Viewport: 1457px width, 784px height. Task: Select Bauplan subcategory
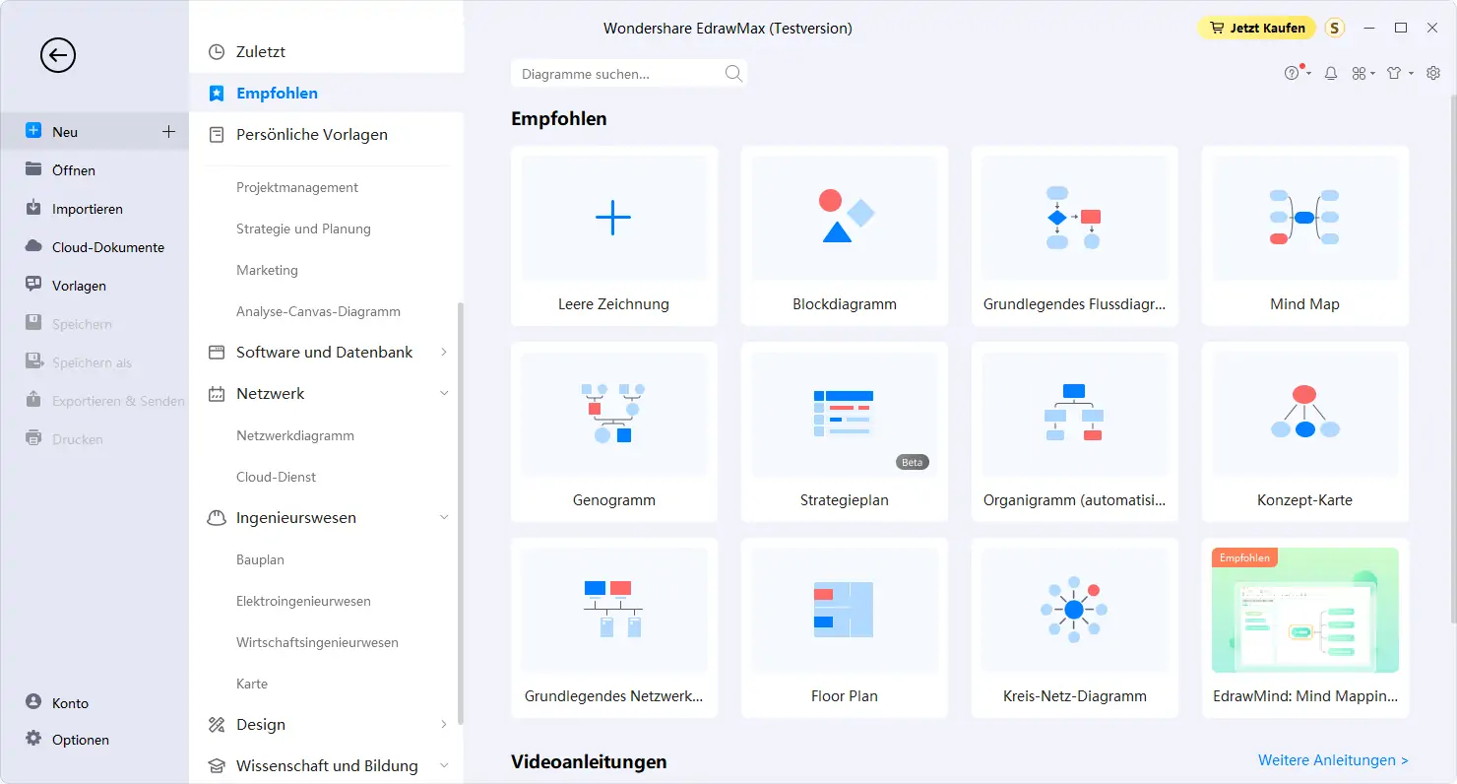click(x=260, y=559)
